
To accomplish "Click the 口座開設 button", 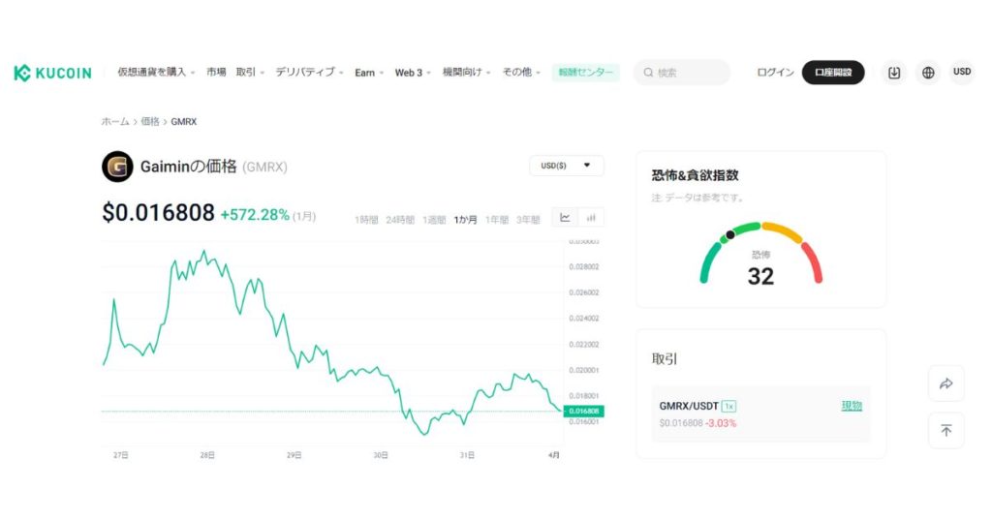I will coord(832,73).
